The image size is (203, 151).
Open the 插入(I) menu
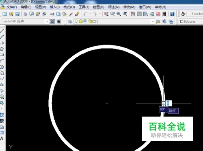[55, 7]
